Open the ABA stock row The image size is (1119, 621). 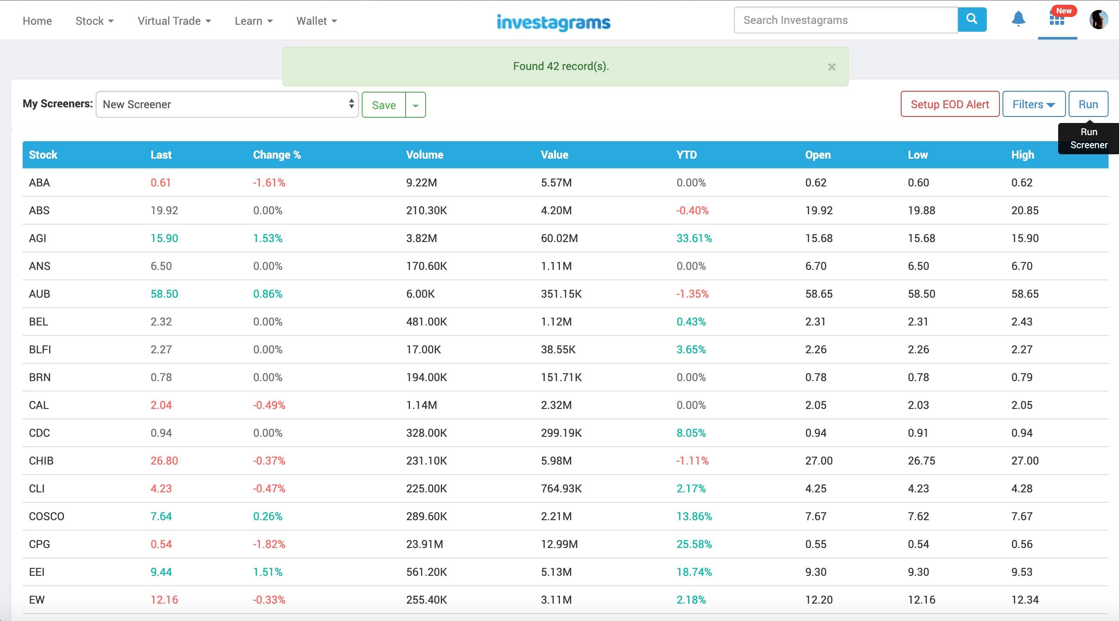[x=565, y=183]
